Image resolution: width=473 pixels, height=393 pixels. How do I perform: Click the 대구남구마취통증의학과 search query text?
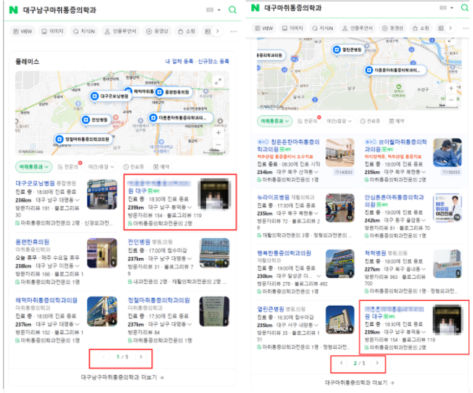click(x=60, y=10)
